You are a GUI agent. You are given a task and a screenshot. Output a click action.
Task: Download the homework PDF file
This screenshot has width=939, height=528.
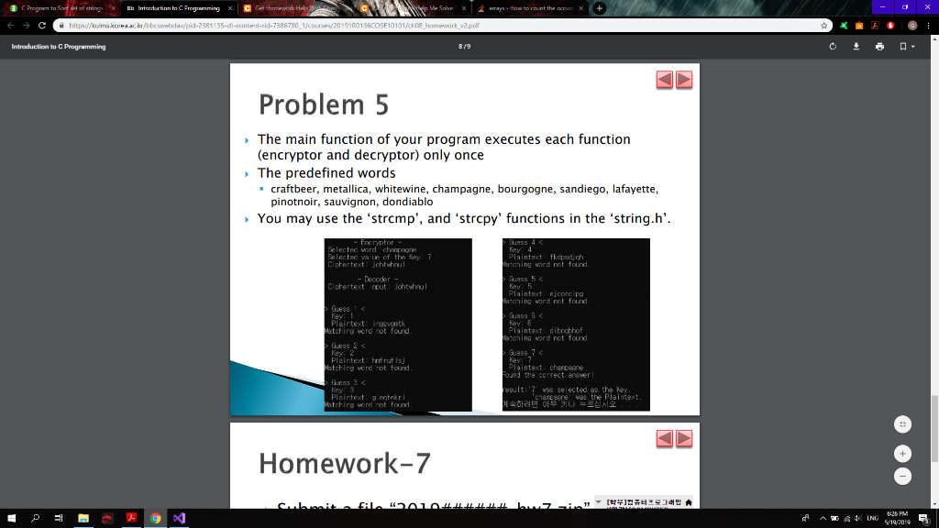pyautogui.click(x=856, y=46)
